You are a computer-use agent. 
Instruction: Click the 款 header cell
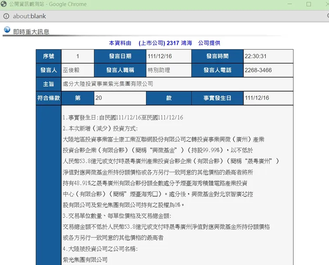click(169, 98)
